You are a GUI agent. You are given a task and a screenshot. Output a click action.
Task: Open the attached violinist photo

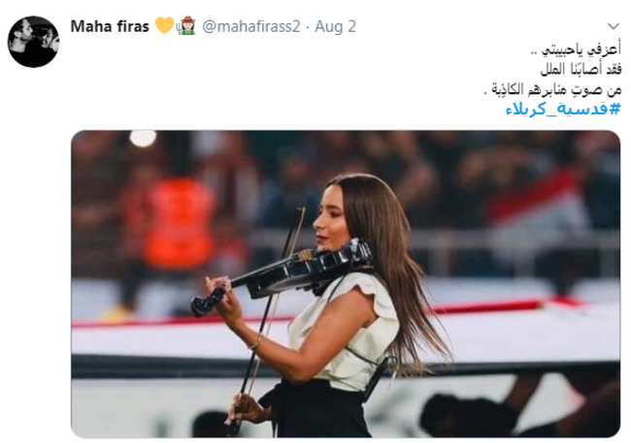[x=346, y=284]
